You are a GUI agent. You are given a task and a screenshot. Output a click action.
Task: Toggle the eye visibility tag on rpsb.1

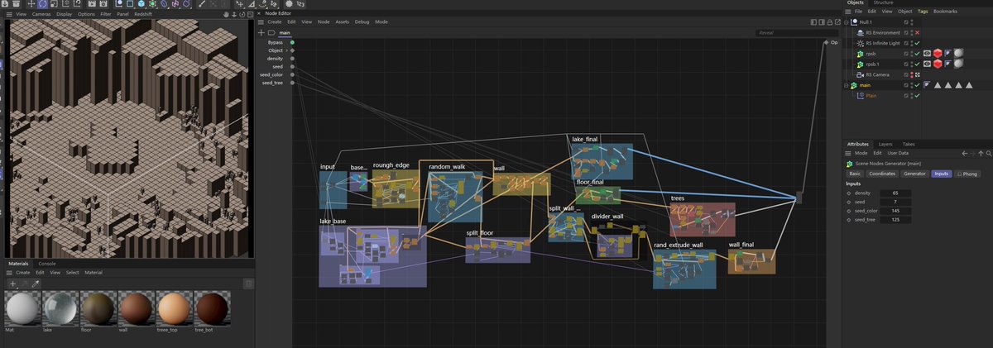(927, 64)
